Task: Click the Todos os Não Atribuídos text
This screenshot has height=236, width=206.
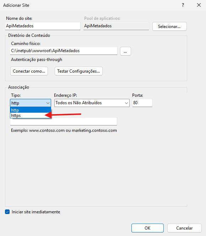Action: (x=78, y=103)
